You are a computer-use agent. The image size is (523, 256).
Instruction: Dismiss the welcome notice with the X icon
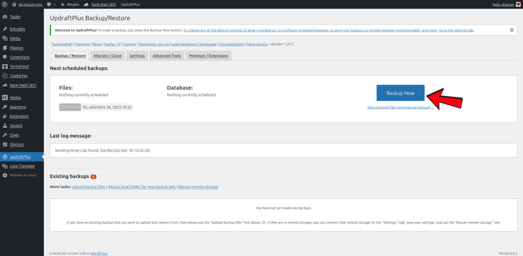point(512,30)
